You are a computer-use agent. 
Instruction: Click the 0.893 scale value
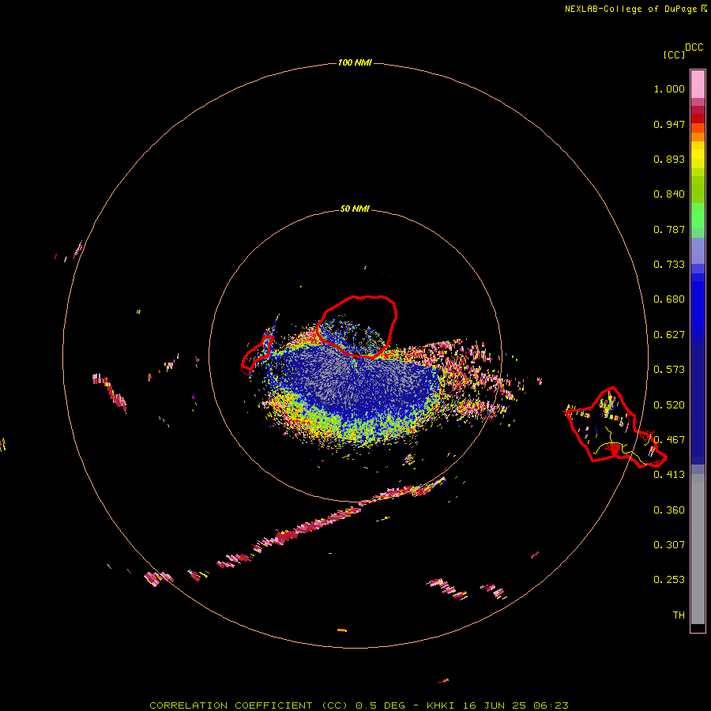point(669,159)
